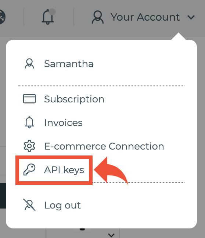
Task: Click the Your Account label
Action: [145, 17]
